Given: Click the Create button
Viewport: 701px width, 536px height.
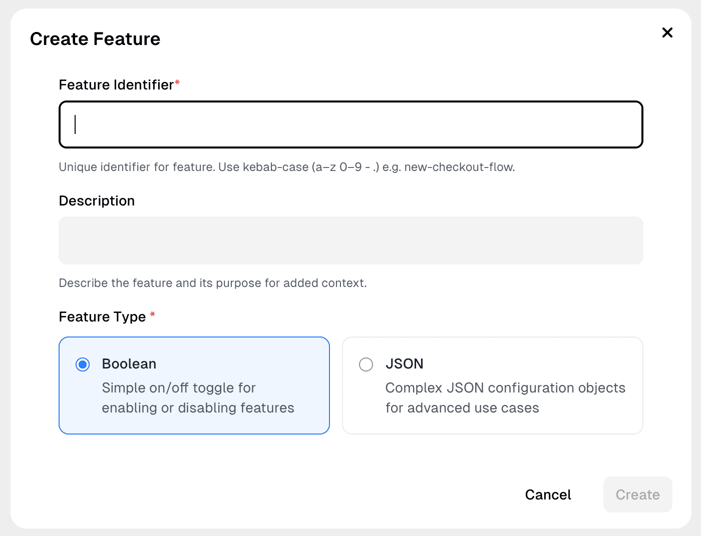Looking at the screenshot, I should pos(637,494).
